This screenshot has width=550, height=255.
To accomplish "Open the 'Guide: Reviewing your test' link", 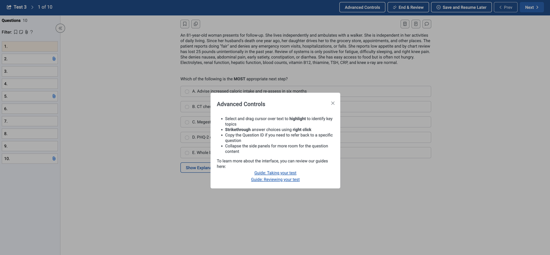I will point(275,180).
